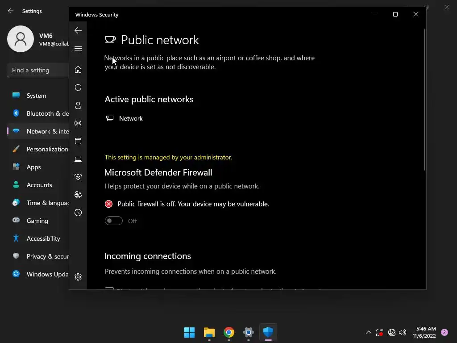457x343 pixels.
Task: Select System in Settings sidebar
Action: tap(38, 96)
